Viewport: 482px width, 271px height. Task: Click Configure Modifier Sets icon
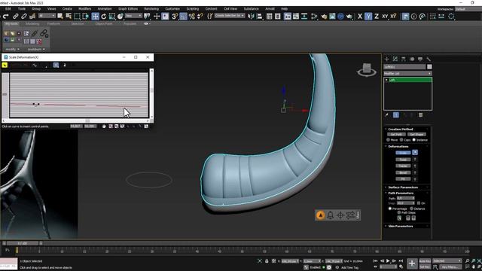[420, 115]
